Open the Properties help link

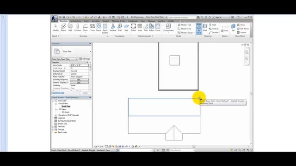(58, 93)
